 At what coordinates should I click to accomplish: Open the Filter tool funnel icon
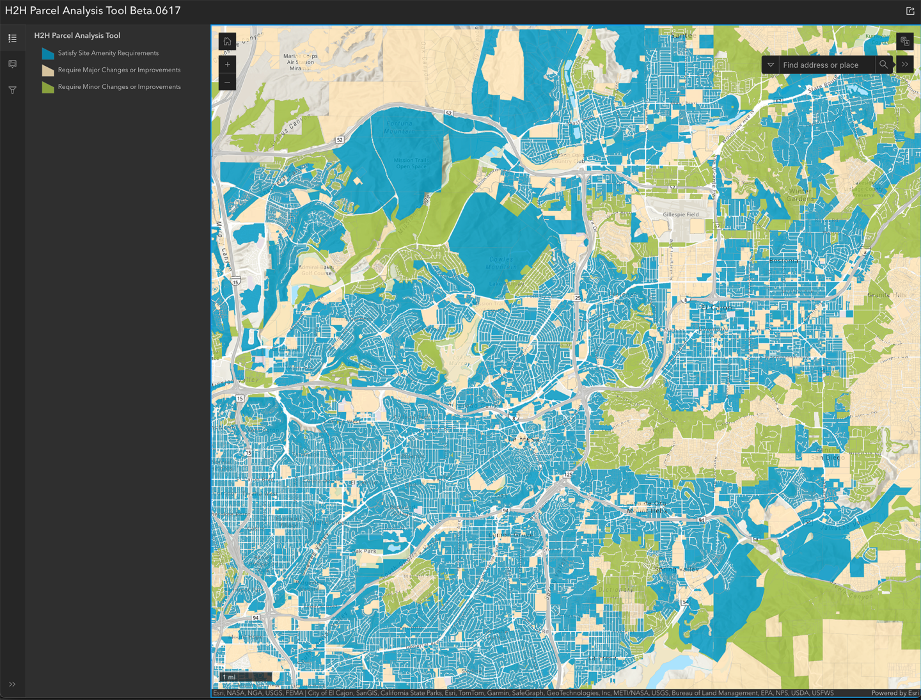tap(12, 90)
